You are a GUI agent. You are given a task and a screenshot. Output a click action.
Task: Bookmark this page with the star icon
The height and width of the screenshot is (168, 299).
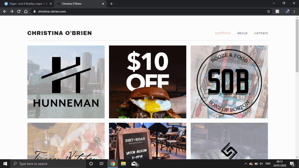click(269, 11)
